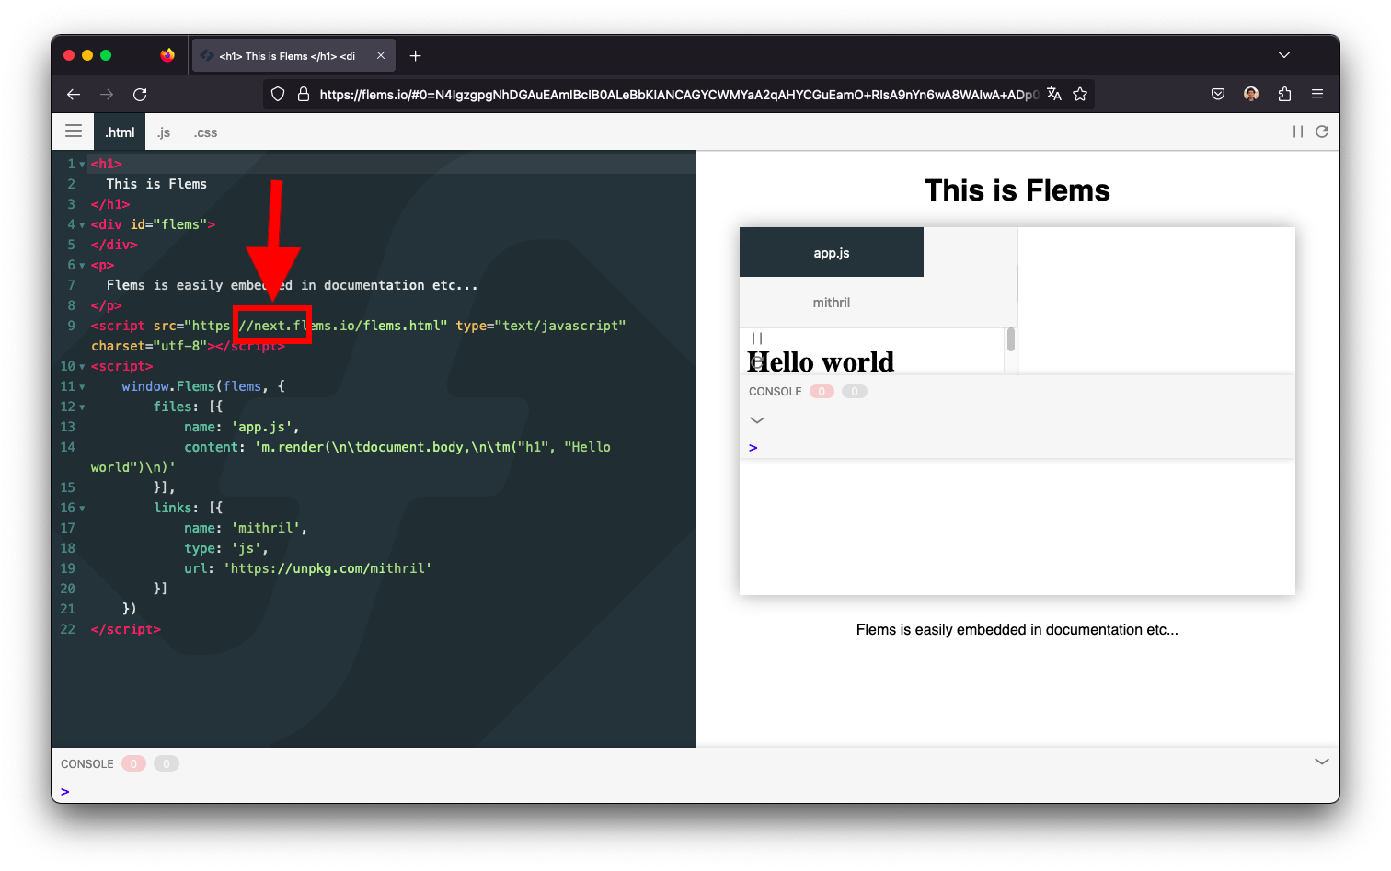Screen dimensions: 1391x871
Task: Collapse the bottom console panel chevron
Action: pyautogui.click(x=1322, y=762)
